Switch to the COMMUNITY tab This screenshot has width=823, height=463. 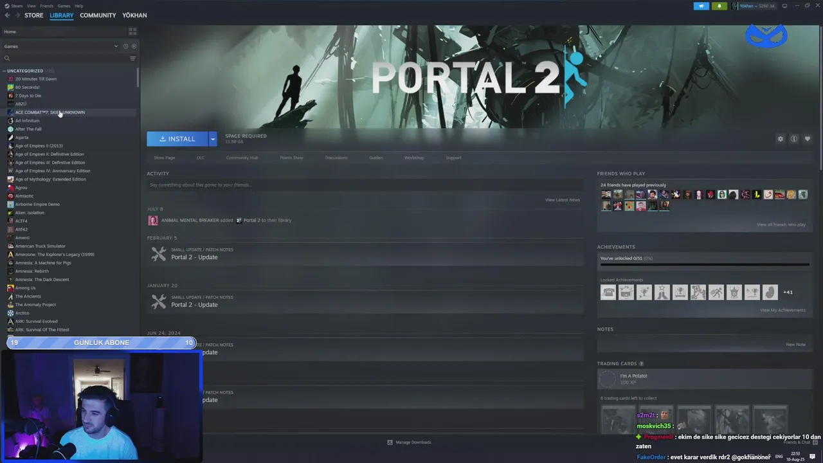tap(98, 15)
